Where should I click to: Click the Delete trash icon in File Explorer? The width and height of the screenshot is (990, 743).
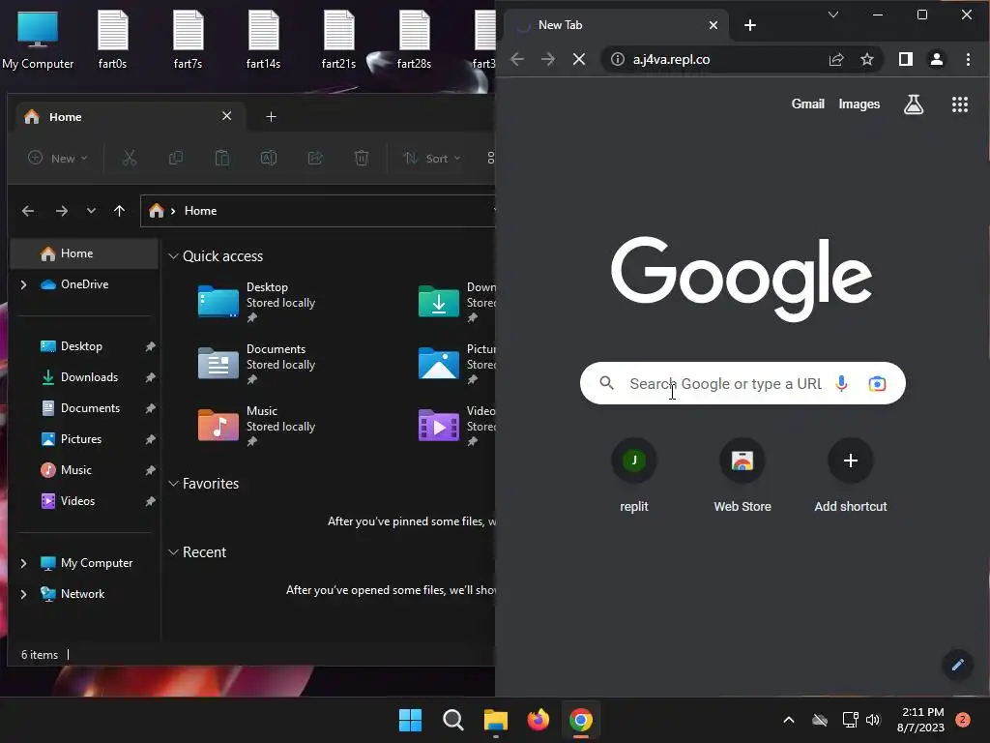(x=362, y=158)
